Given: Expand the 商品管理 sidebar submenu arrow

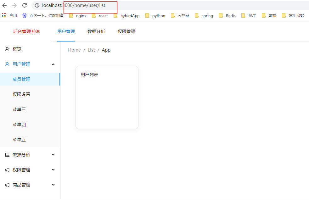Looking at the screenshot, I should point(53,185).
